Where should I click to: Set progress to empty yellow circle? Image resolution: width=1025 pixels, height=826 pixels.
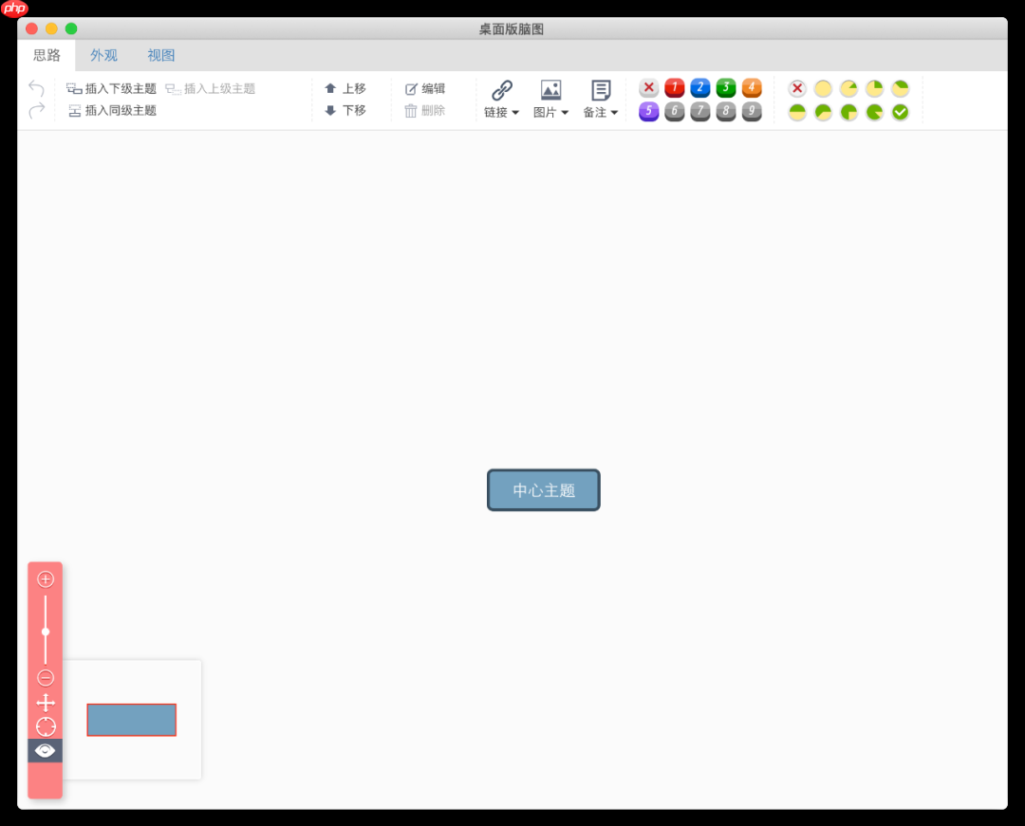823,88
